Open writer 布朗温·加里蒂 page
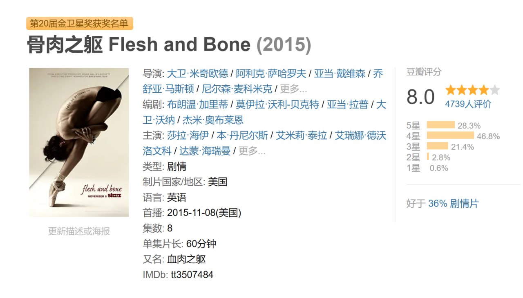 198,105
